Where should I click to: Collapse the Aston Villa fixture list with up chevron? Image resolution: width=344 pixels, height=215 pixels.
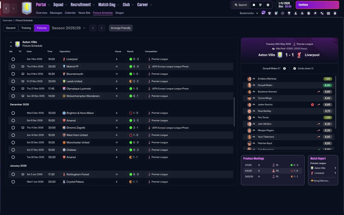pos(11,42)
